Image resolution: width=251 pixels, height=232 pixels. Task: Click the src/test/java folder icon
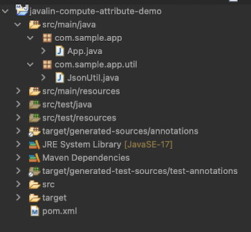click(35, 104)
